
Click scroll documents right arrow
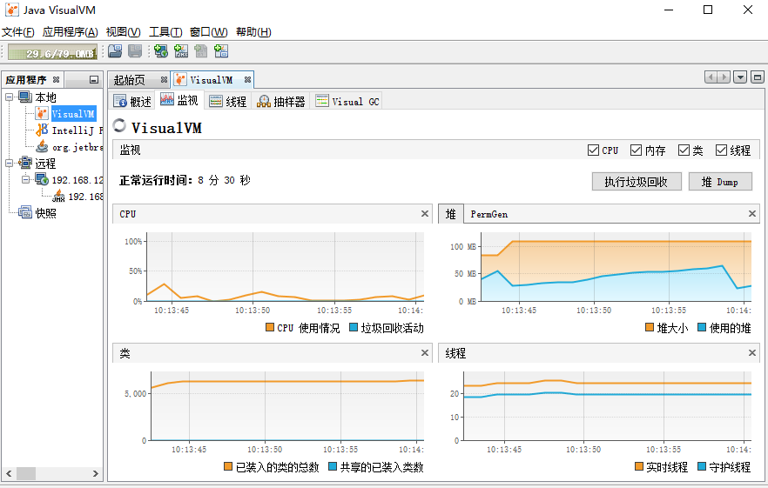(x=724, y=77)
